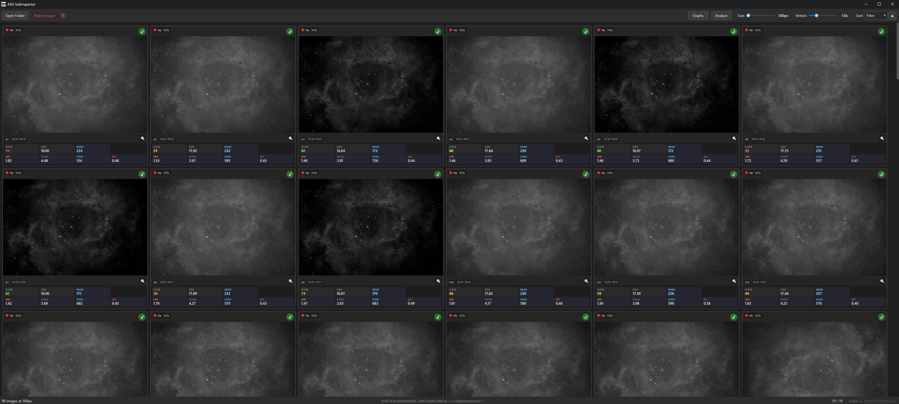The width and height of the screenshot is (899, 404).
Task: Select image #9 thumbnail
Action: coord(371,227)
